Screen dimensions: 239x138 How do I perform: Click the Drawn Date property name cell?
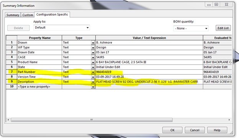[x=39, y=52]
